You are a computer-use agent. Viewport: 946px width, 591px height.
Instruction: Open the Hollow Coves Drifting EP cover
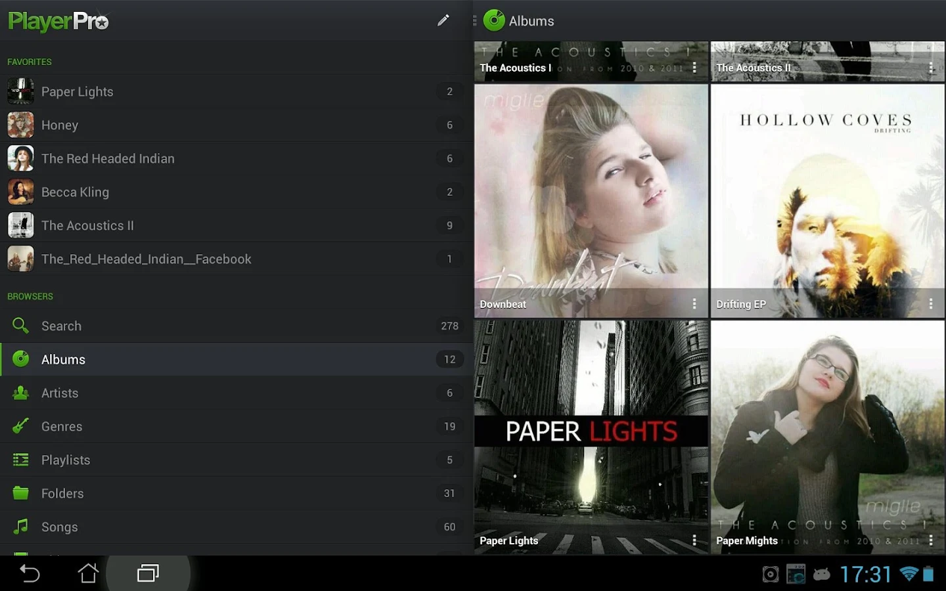point(827,197)
